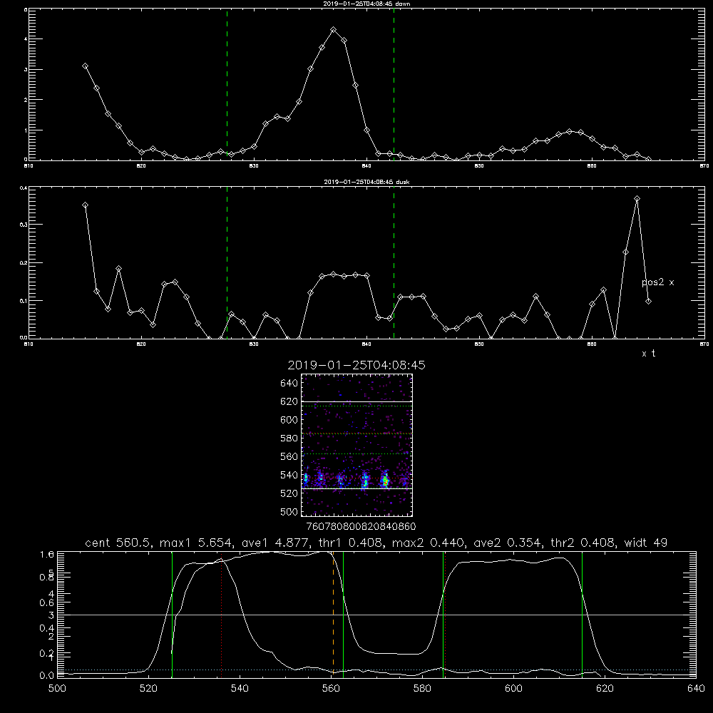Click the '500' x-axis label of bottom plot
The width and height of the screenshot is (713, 713).
pos(57,689)
